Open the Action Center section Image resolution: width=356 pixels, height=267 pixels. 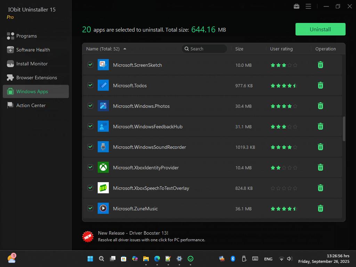click(x=36, y=105)
